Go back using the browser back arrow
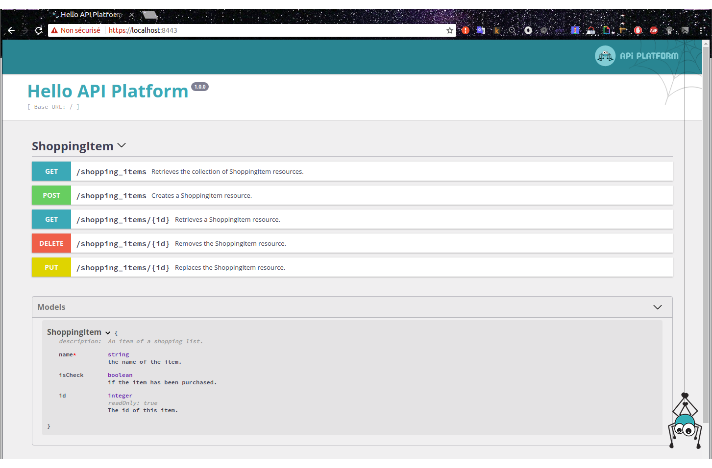The width and height of the screenshot is (712, 468). click(11, 30)
